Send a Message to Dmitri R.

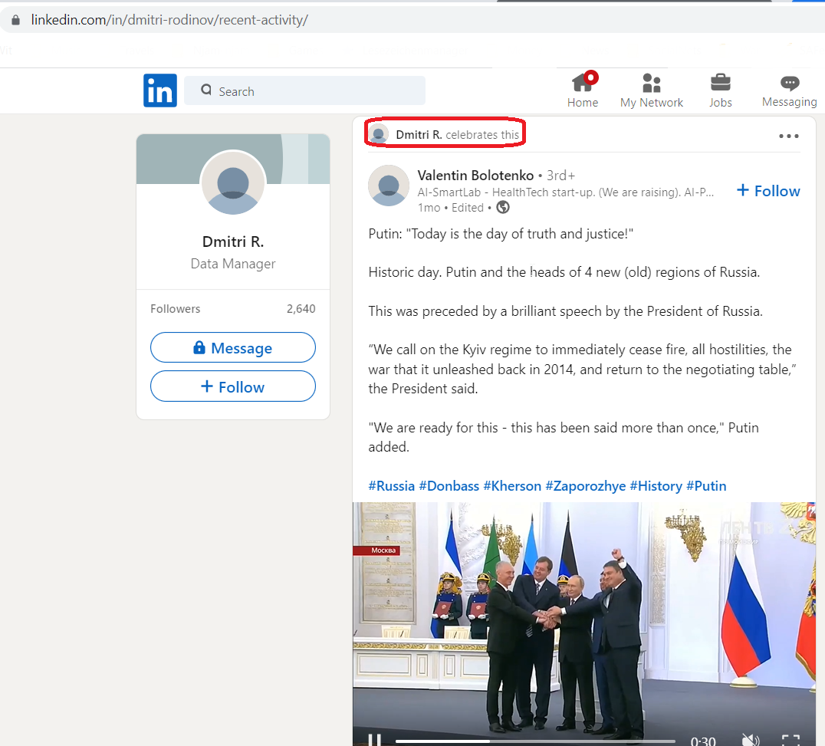pyautogui.click(x=232, y=348)
